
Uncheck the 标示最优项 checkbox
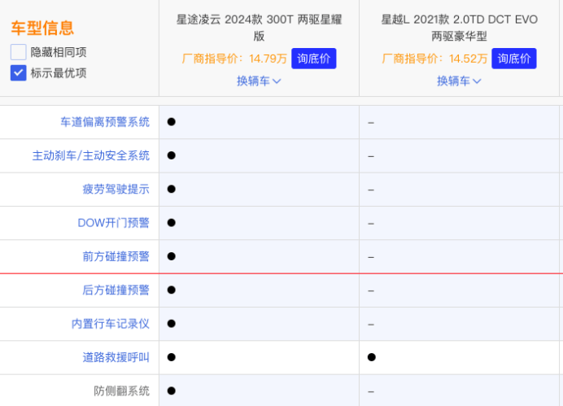pyautogui.click(x=19, y=72)
